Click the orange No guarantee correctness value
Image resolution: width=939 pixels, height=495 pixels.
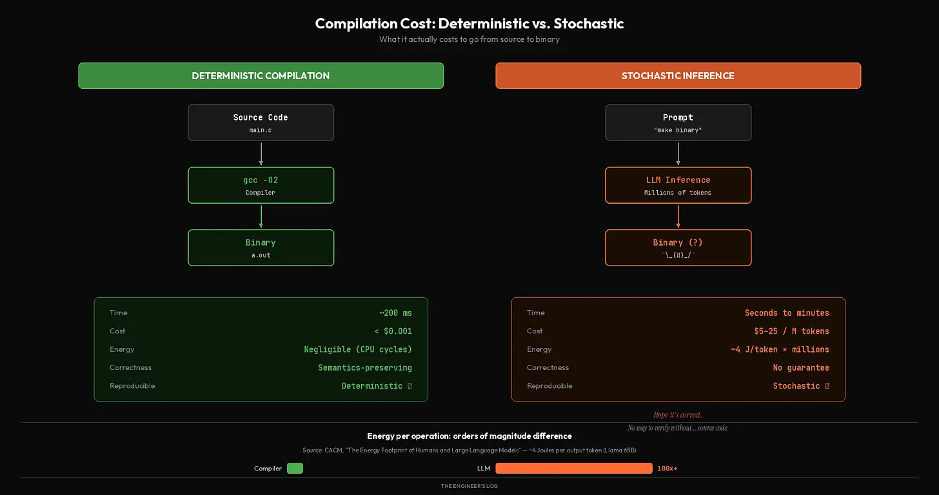[801, 367]
